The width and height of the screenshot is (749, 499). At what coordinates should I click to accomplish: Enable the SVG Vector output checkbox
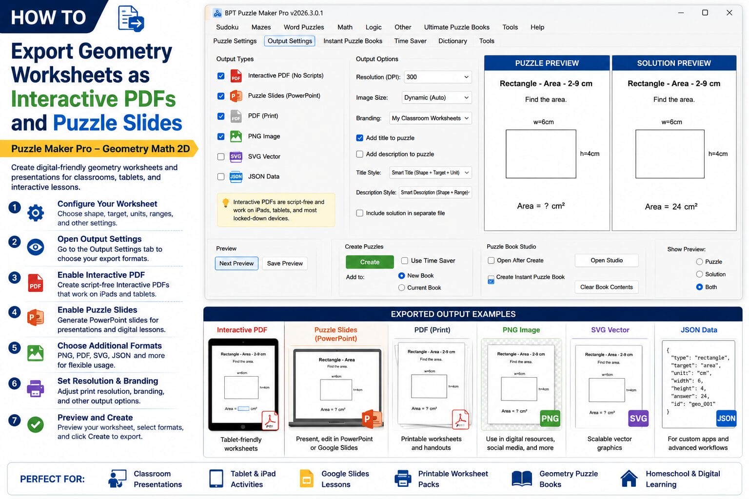pos(221,156)
